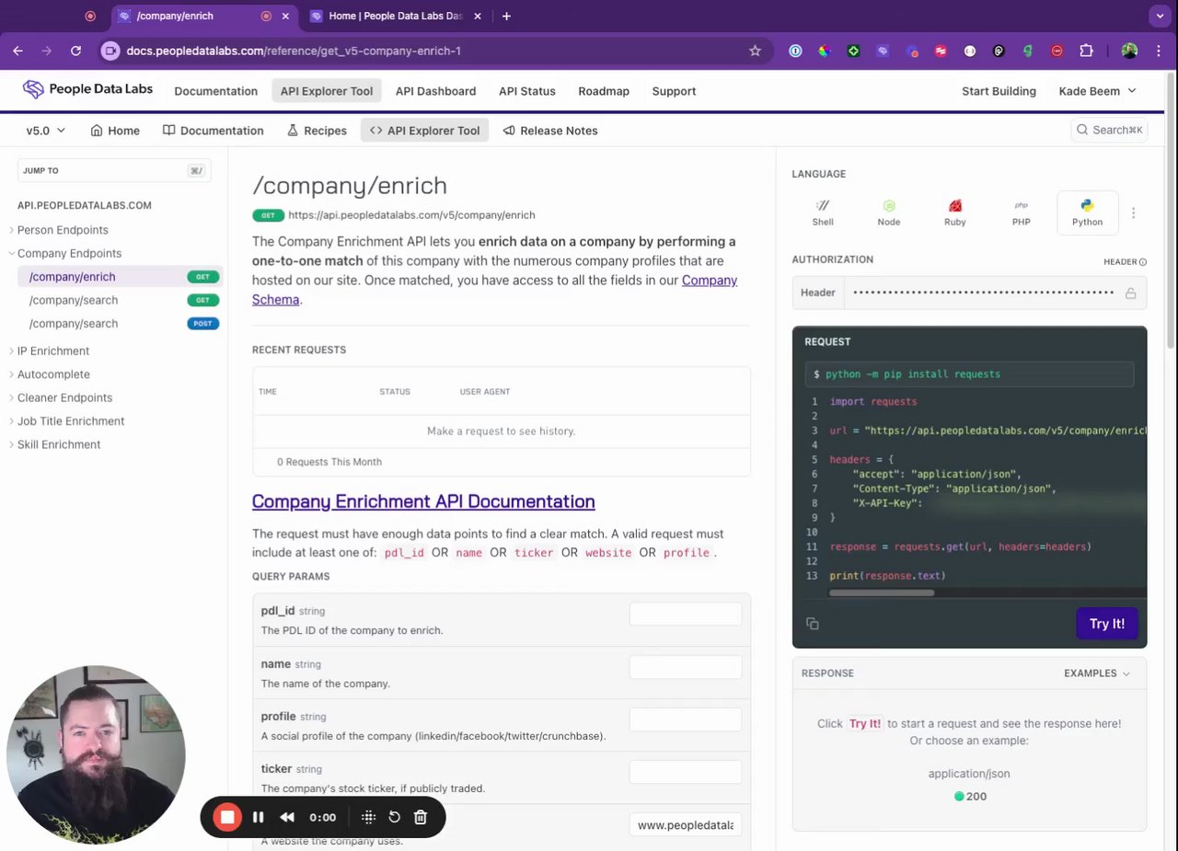
Task: Delete the recording with trash icon
Action: [421, 817]
